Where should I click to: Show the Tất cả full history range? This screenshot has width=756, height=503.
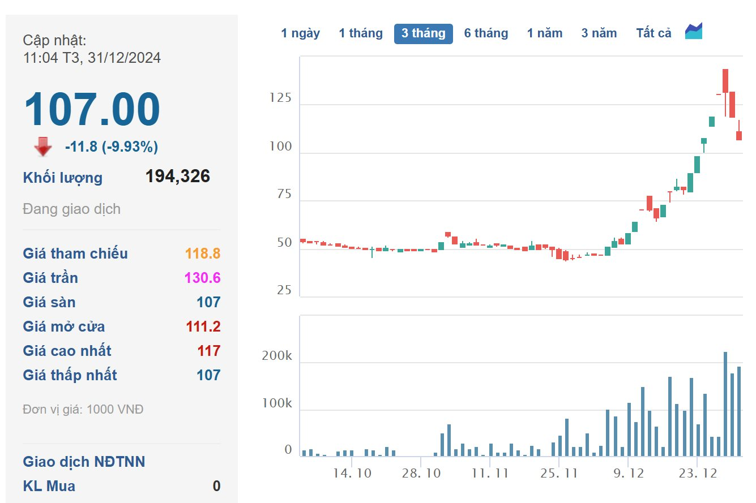point(654,33)
